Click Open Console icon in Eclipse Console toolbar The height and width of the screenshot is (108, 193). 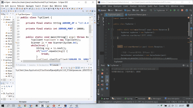coord(89,68)
